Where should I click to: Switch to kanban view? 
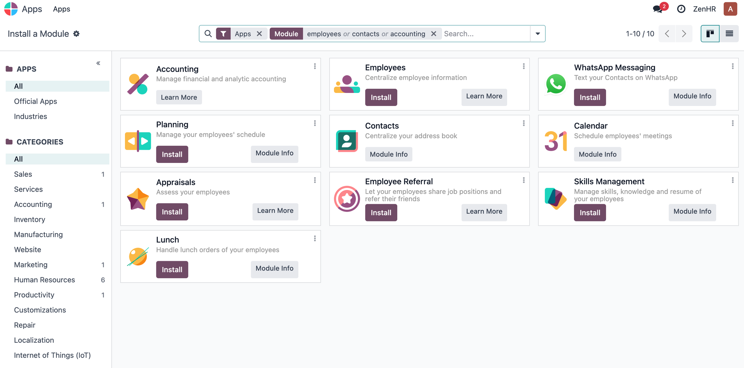point(710,34)
